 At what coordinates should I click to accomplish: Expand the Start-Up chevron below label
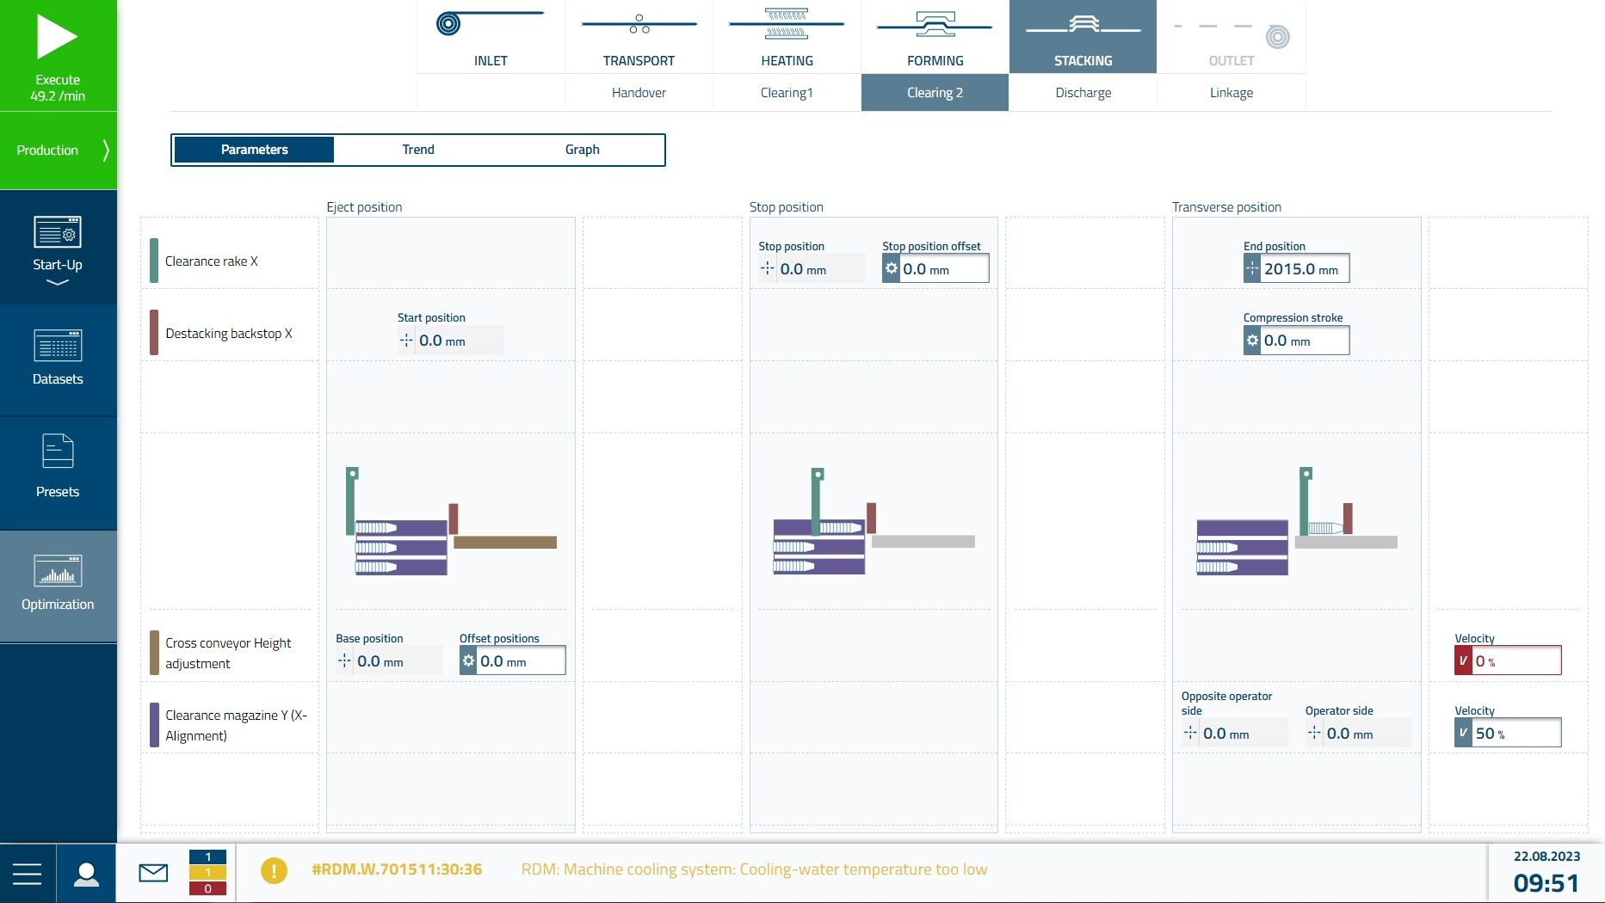58,283
